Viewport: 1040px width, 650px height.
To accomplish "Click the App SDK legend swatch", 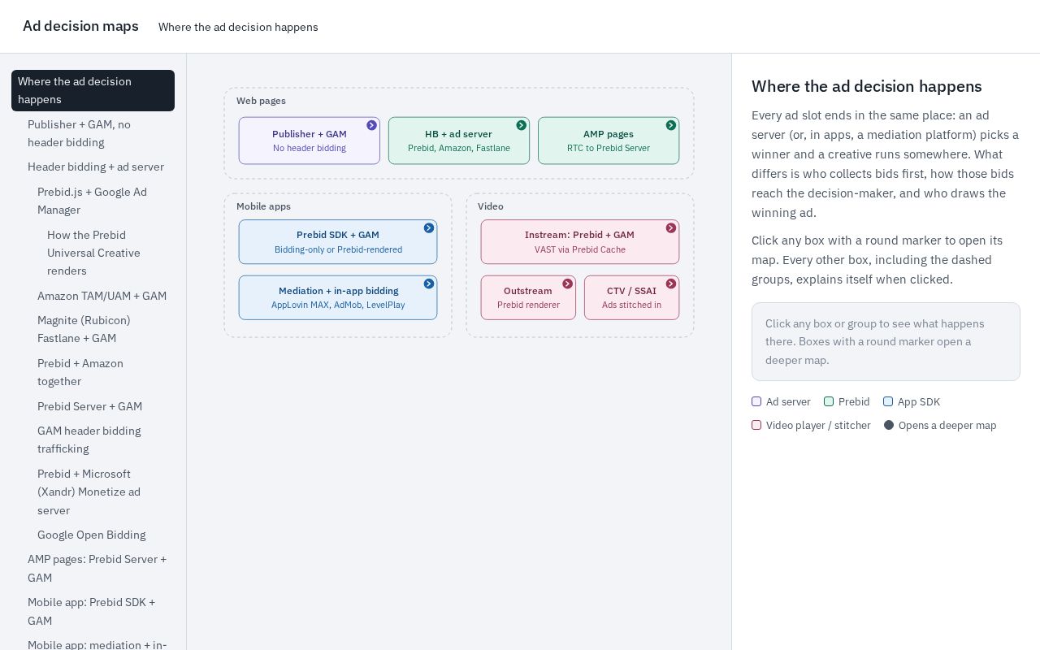I will (x=888, y=401).
